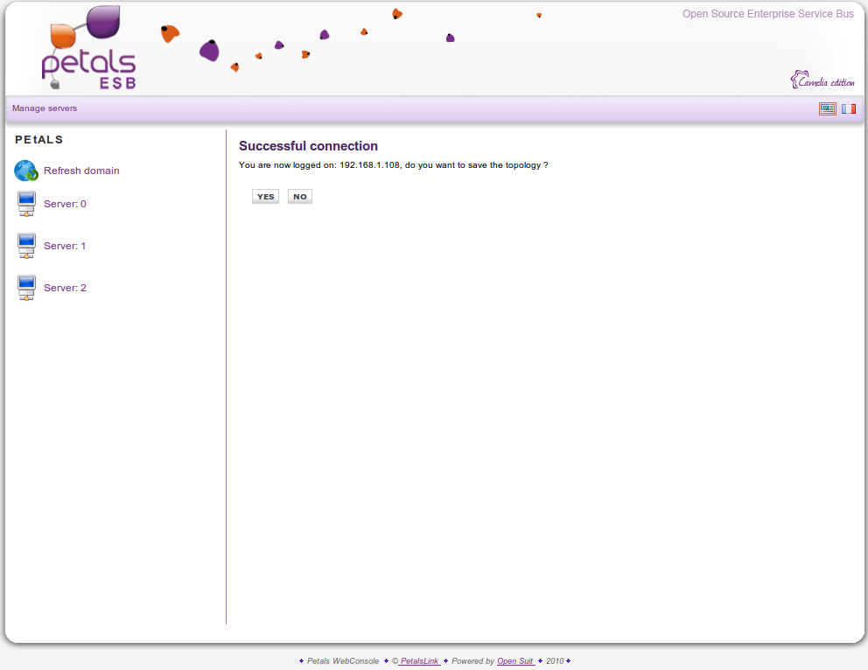
Task: Open the 'Server: 2' tree entry
Action: point(65,288)
